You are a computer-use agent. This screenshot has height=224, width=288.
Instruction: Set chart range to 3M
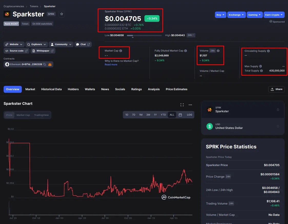(x=148, y=115)
